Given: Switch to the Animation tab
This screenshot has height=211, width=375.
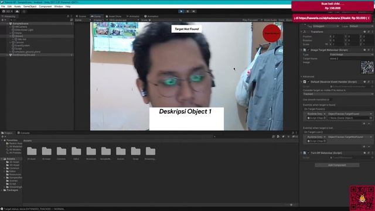Looking at the screenshot, I should point(151,16).
